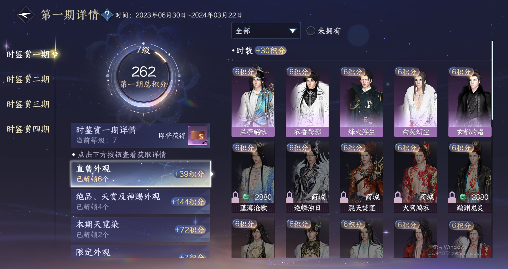Click the 商城 label on 混天焚莲 card

[372, 197]
